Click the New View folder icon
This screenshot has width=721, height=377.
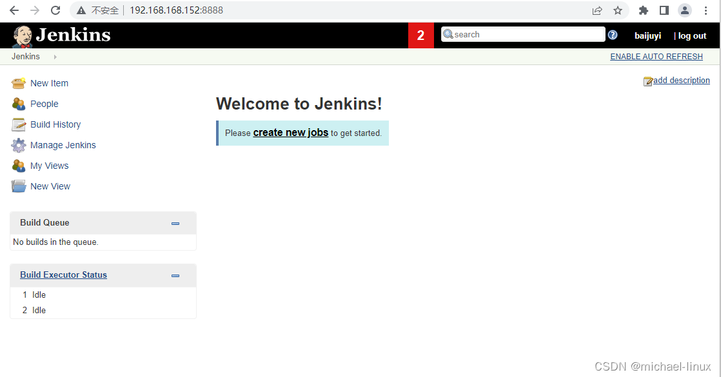click(19, 186)
